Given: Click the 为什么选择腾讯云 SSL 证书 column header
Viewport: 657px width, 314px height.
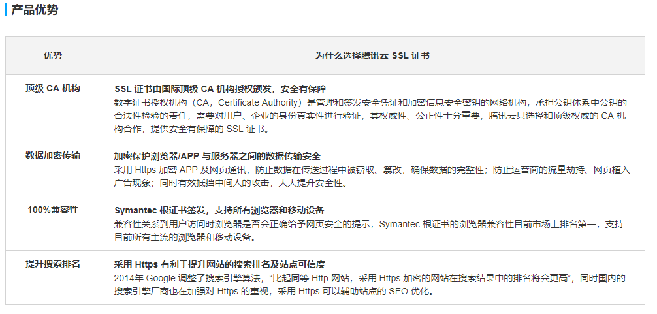Looking at the screenshot, I should (372, 55).
